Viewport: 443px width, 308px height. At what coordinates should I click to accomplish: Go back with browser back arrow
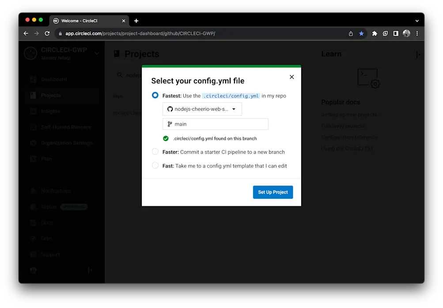pos(26,33)
